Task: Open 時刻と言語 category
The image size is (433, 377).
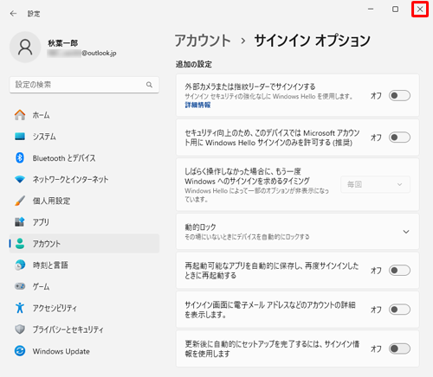Action: point(84,265)
